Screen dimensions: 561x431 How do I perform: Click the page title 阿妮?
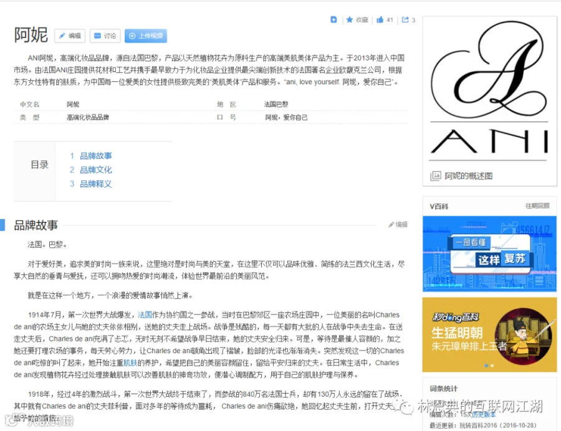click(x=31, y=35)
